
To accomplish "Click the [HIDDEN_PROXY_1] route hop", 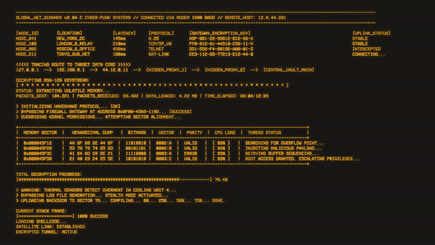I will (x=167, y=69).
